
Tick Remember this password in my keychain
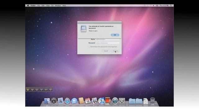[x=89, y=47]
